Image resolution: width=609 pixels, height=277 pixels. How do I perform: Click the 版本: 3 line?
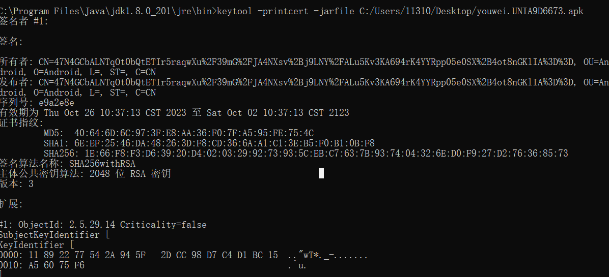(x=17, y=184)
